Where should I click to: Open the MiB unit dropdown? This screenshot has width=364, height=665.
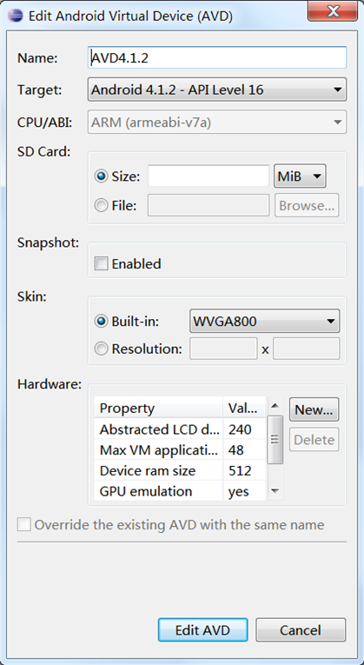(300, 176)
